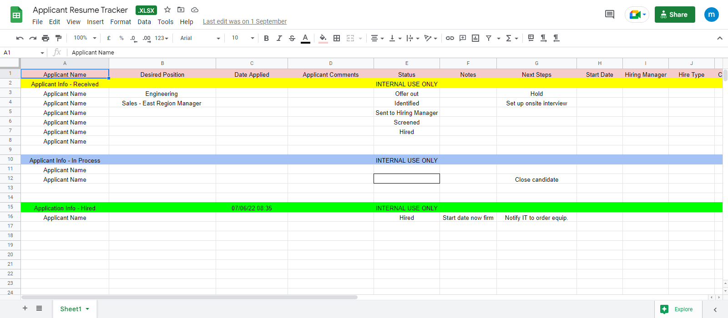Toggle bold formatting
This screenshot has height=318, width=728.
click(266, 38)
